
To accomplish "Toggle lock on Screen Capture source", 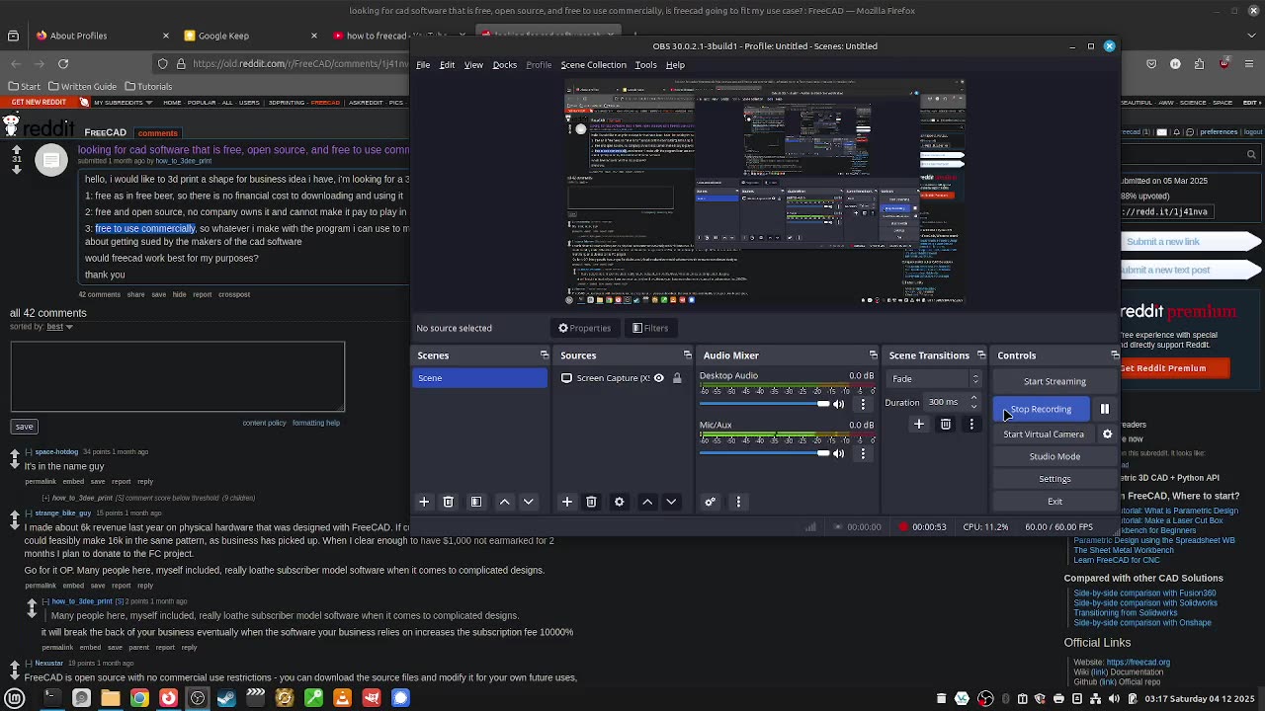I will 677,378.
